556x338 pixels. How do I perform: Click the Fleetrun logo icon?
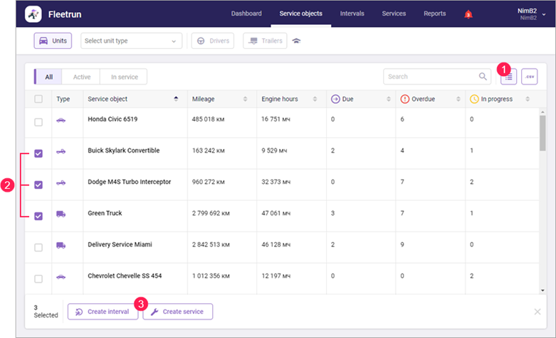(x=33, y=14)
